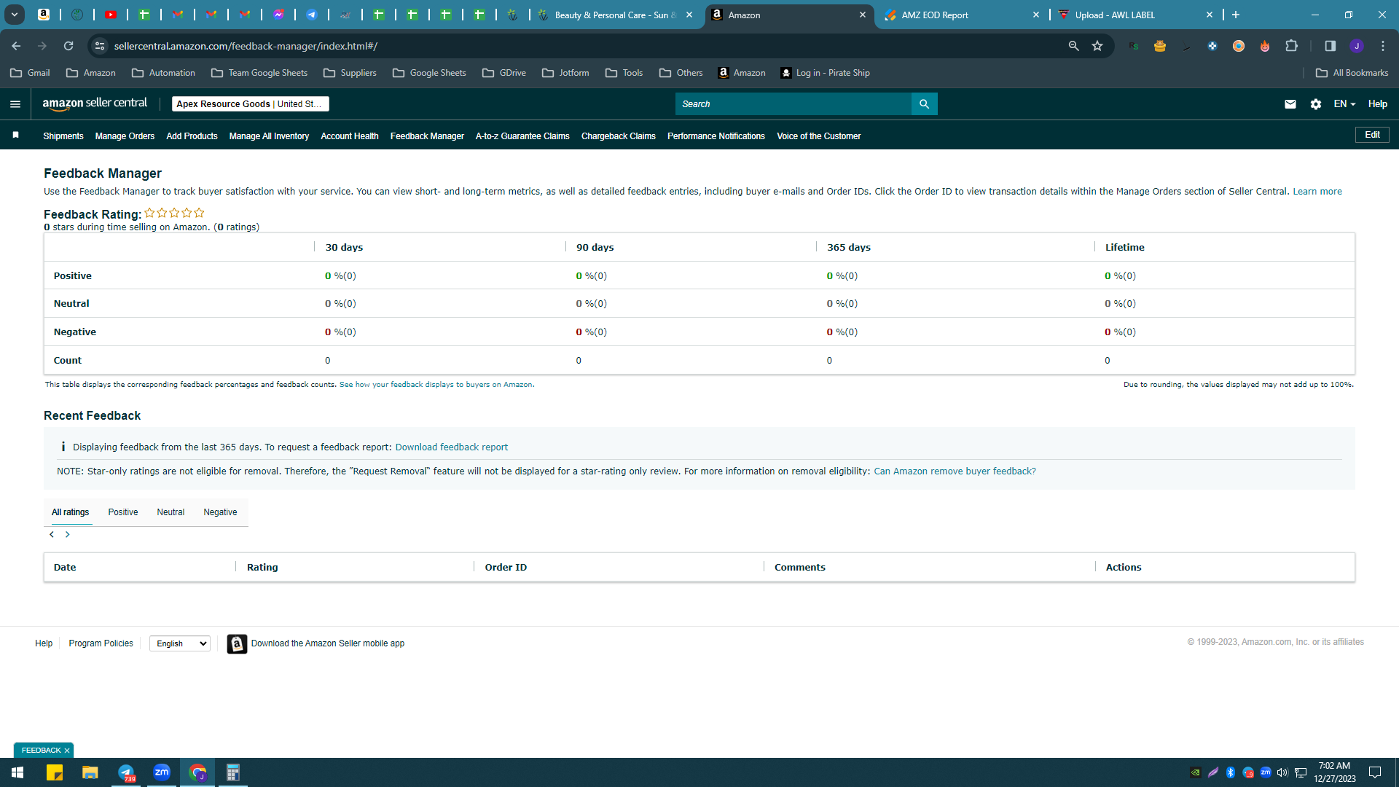
Task: Open the Chrome side panel
Action: [x=1331, y=46]
